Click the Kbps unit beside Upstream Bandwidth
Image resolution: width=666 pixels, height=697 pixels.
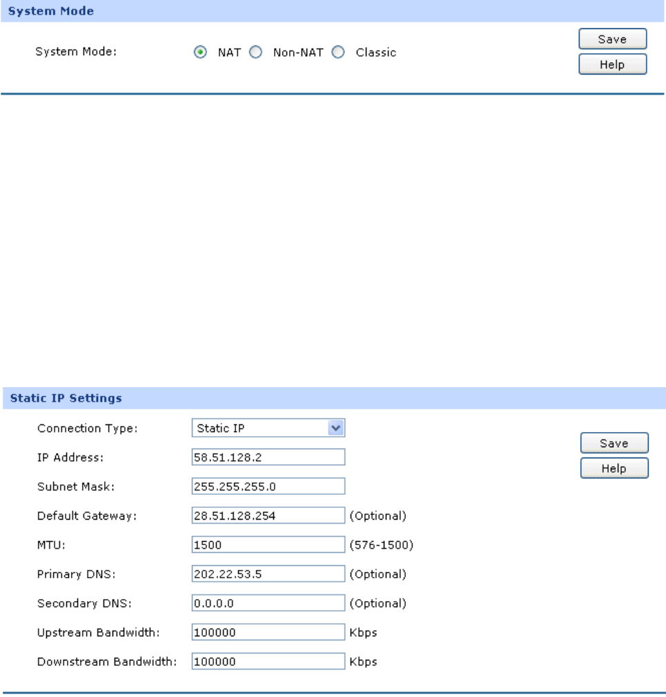363,633
